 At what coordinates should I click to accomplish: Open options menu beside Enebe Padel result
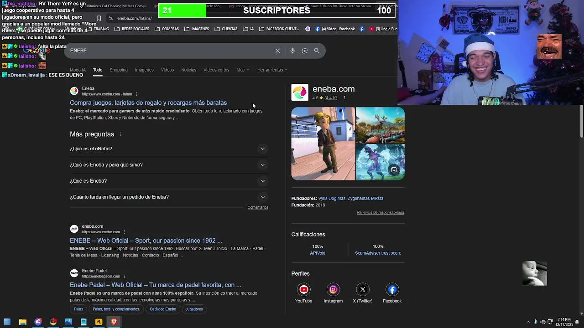coord(125,277)
